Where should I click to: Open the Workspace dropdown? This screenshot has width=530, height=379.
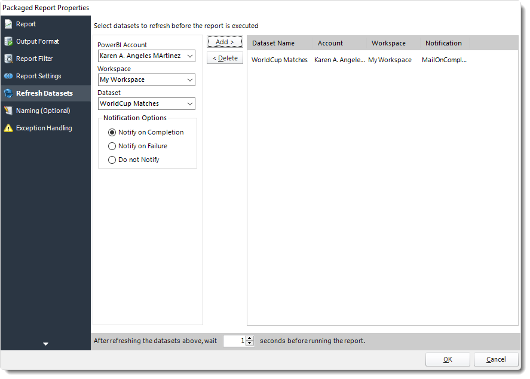[146, 80]
